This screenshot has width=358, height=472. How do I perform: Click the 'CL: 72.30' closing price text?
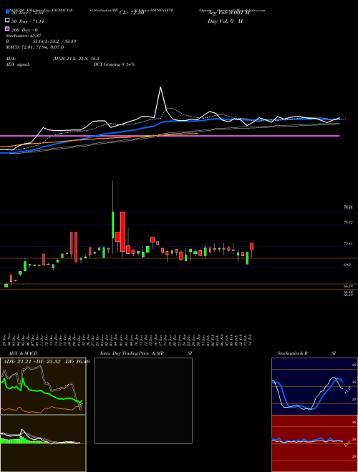click(132, 13)
